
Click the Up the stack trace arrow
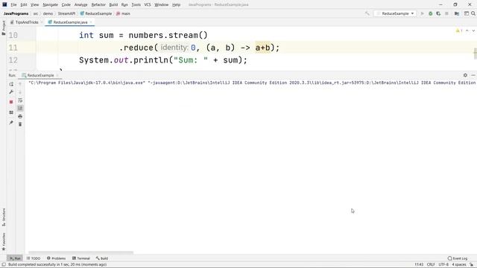(x=20, y=84)
